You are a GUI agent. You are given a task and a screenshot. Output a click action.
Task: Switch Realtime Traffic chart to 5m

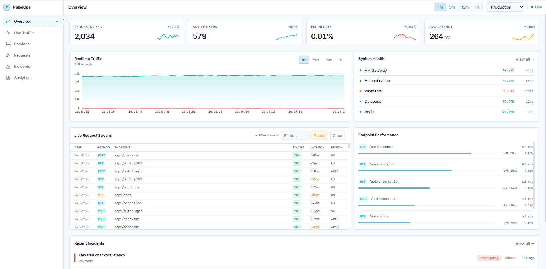tap(316, 60)
